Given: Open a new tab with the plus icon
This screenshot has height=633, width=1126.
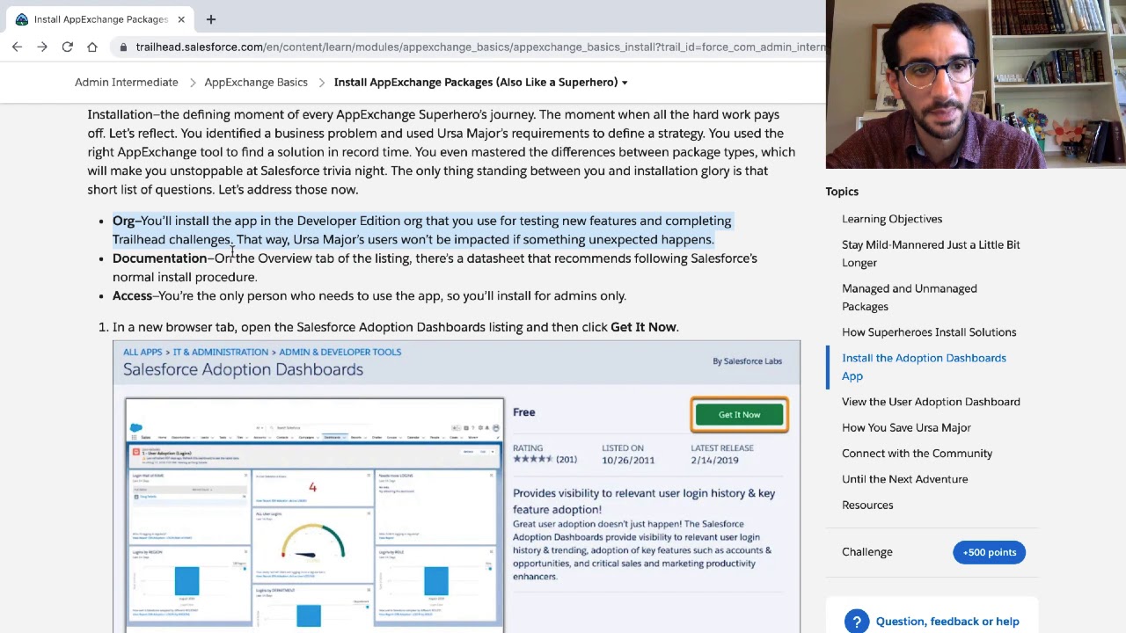Looking at the screenshot, I should tap(210, 19).
